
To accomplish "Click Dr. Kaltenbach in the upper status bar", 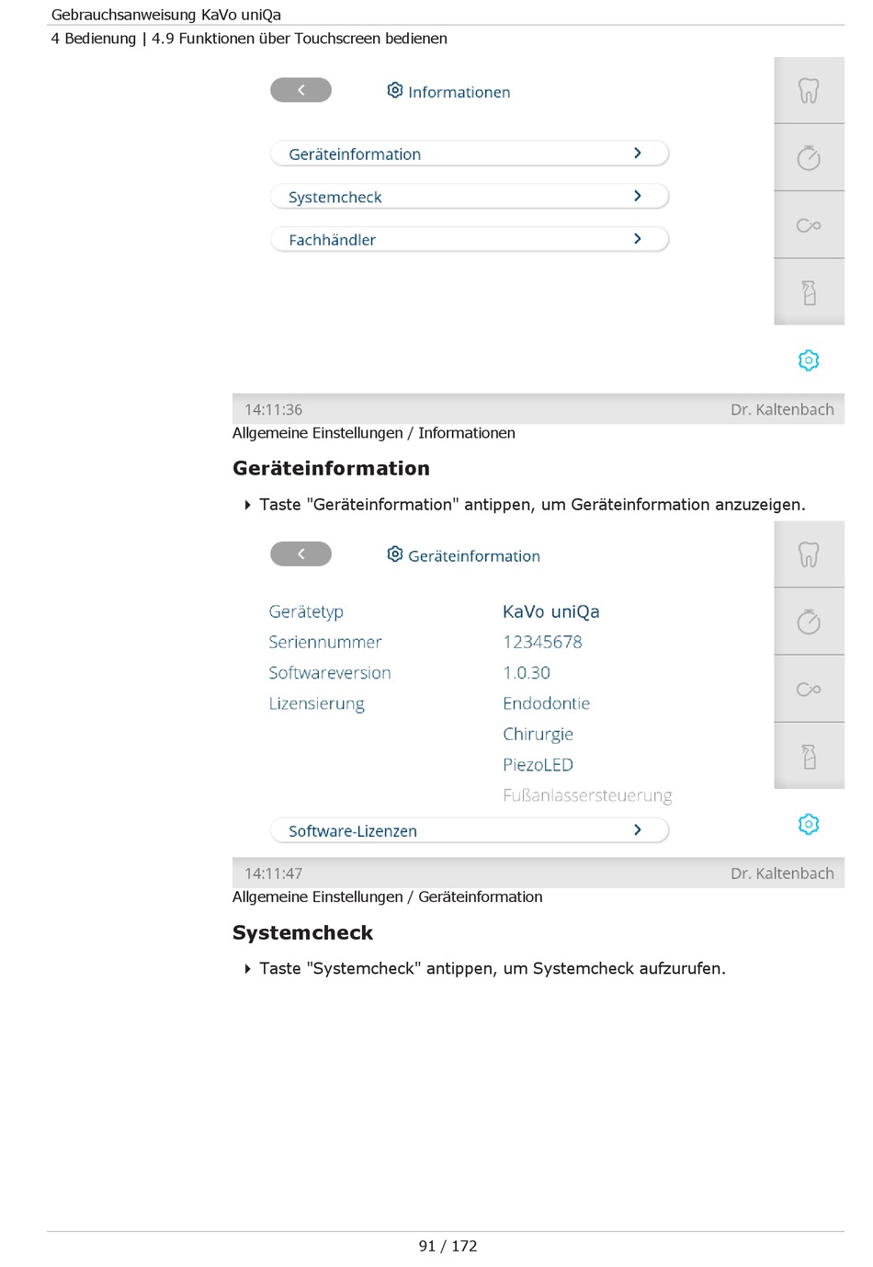I will pyautogui.click(x=782, y=409).
